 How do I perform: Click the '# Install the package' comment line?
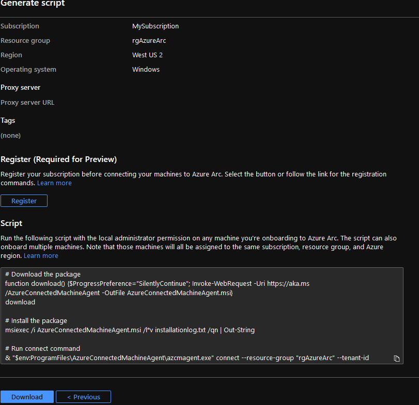coord(36,321)
